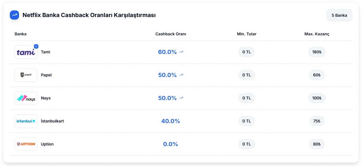Image resolution: width=362 pixels, height=166 pixels.
Task: Click the Nays bank logo
Action: [x=26, y=98]
